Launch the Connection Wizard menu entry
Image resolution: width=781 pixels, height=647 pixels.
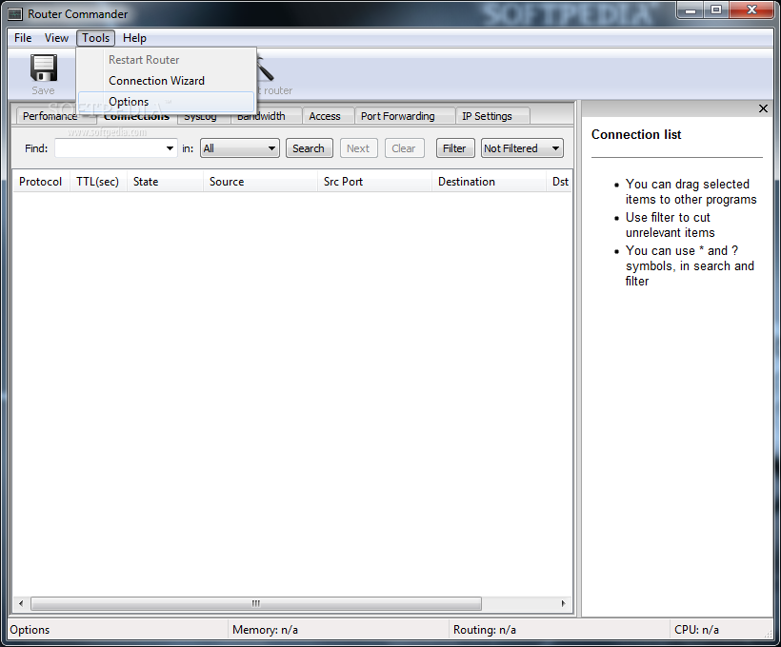(167, 81)
